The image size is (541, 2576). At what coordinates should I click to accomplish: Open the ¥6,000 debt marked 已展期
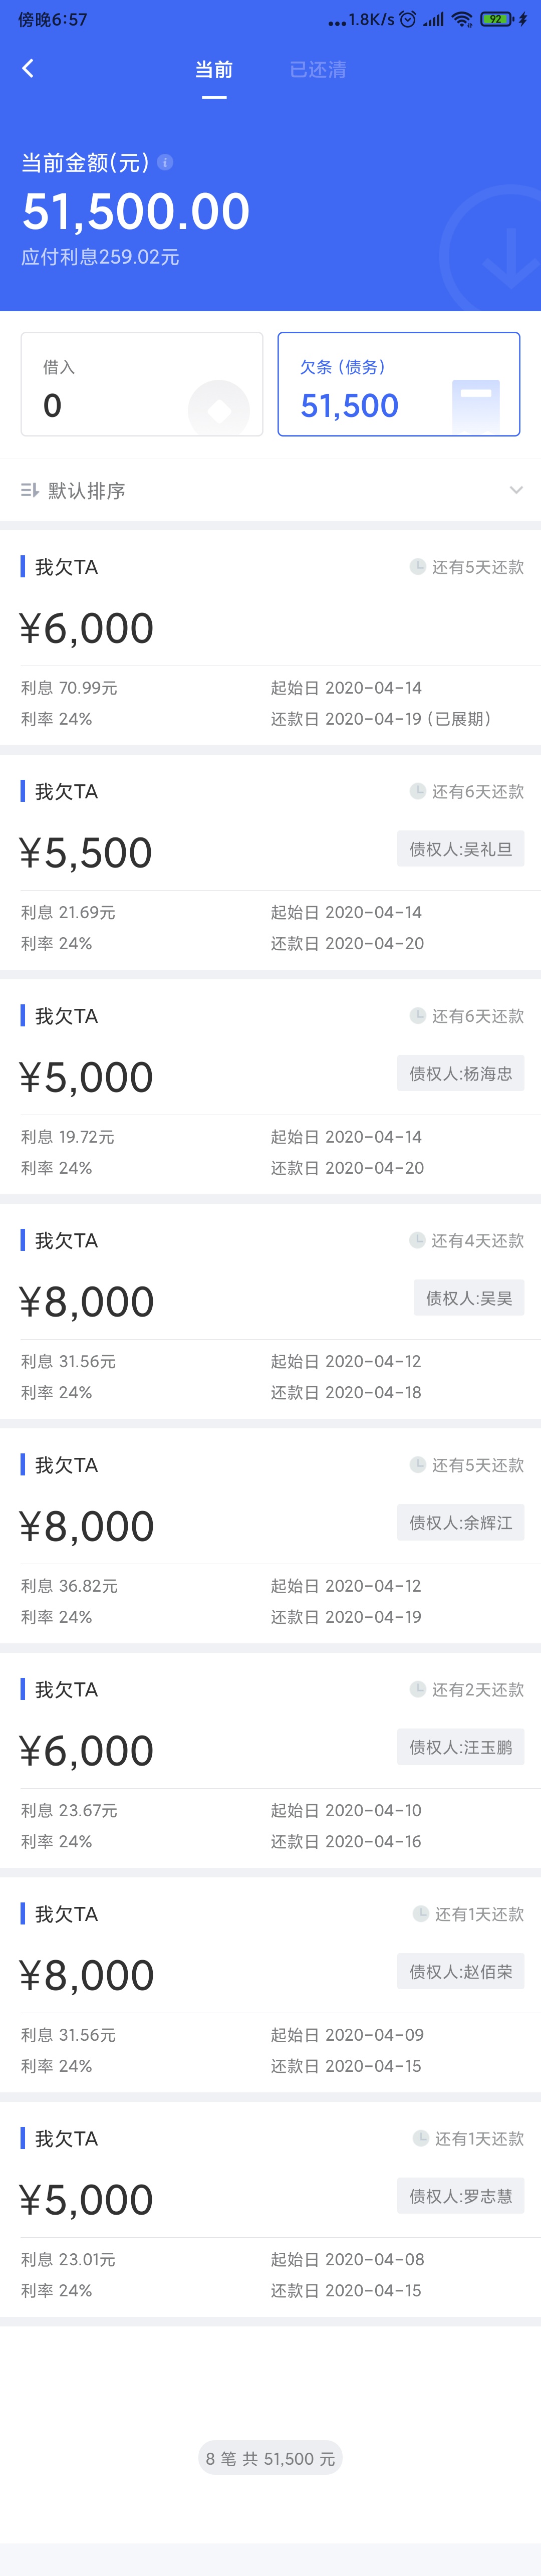270,638
